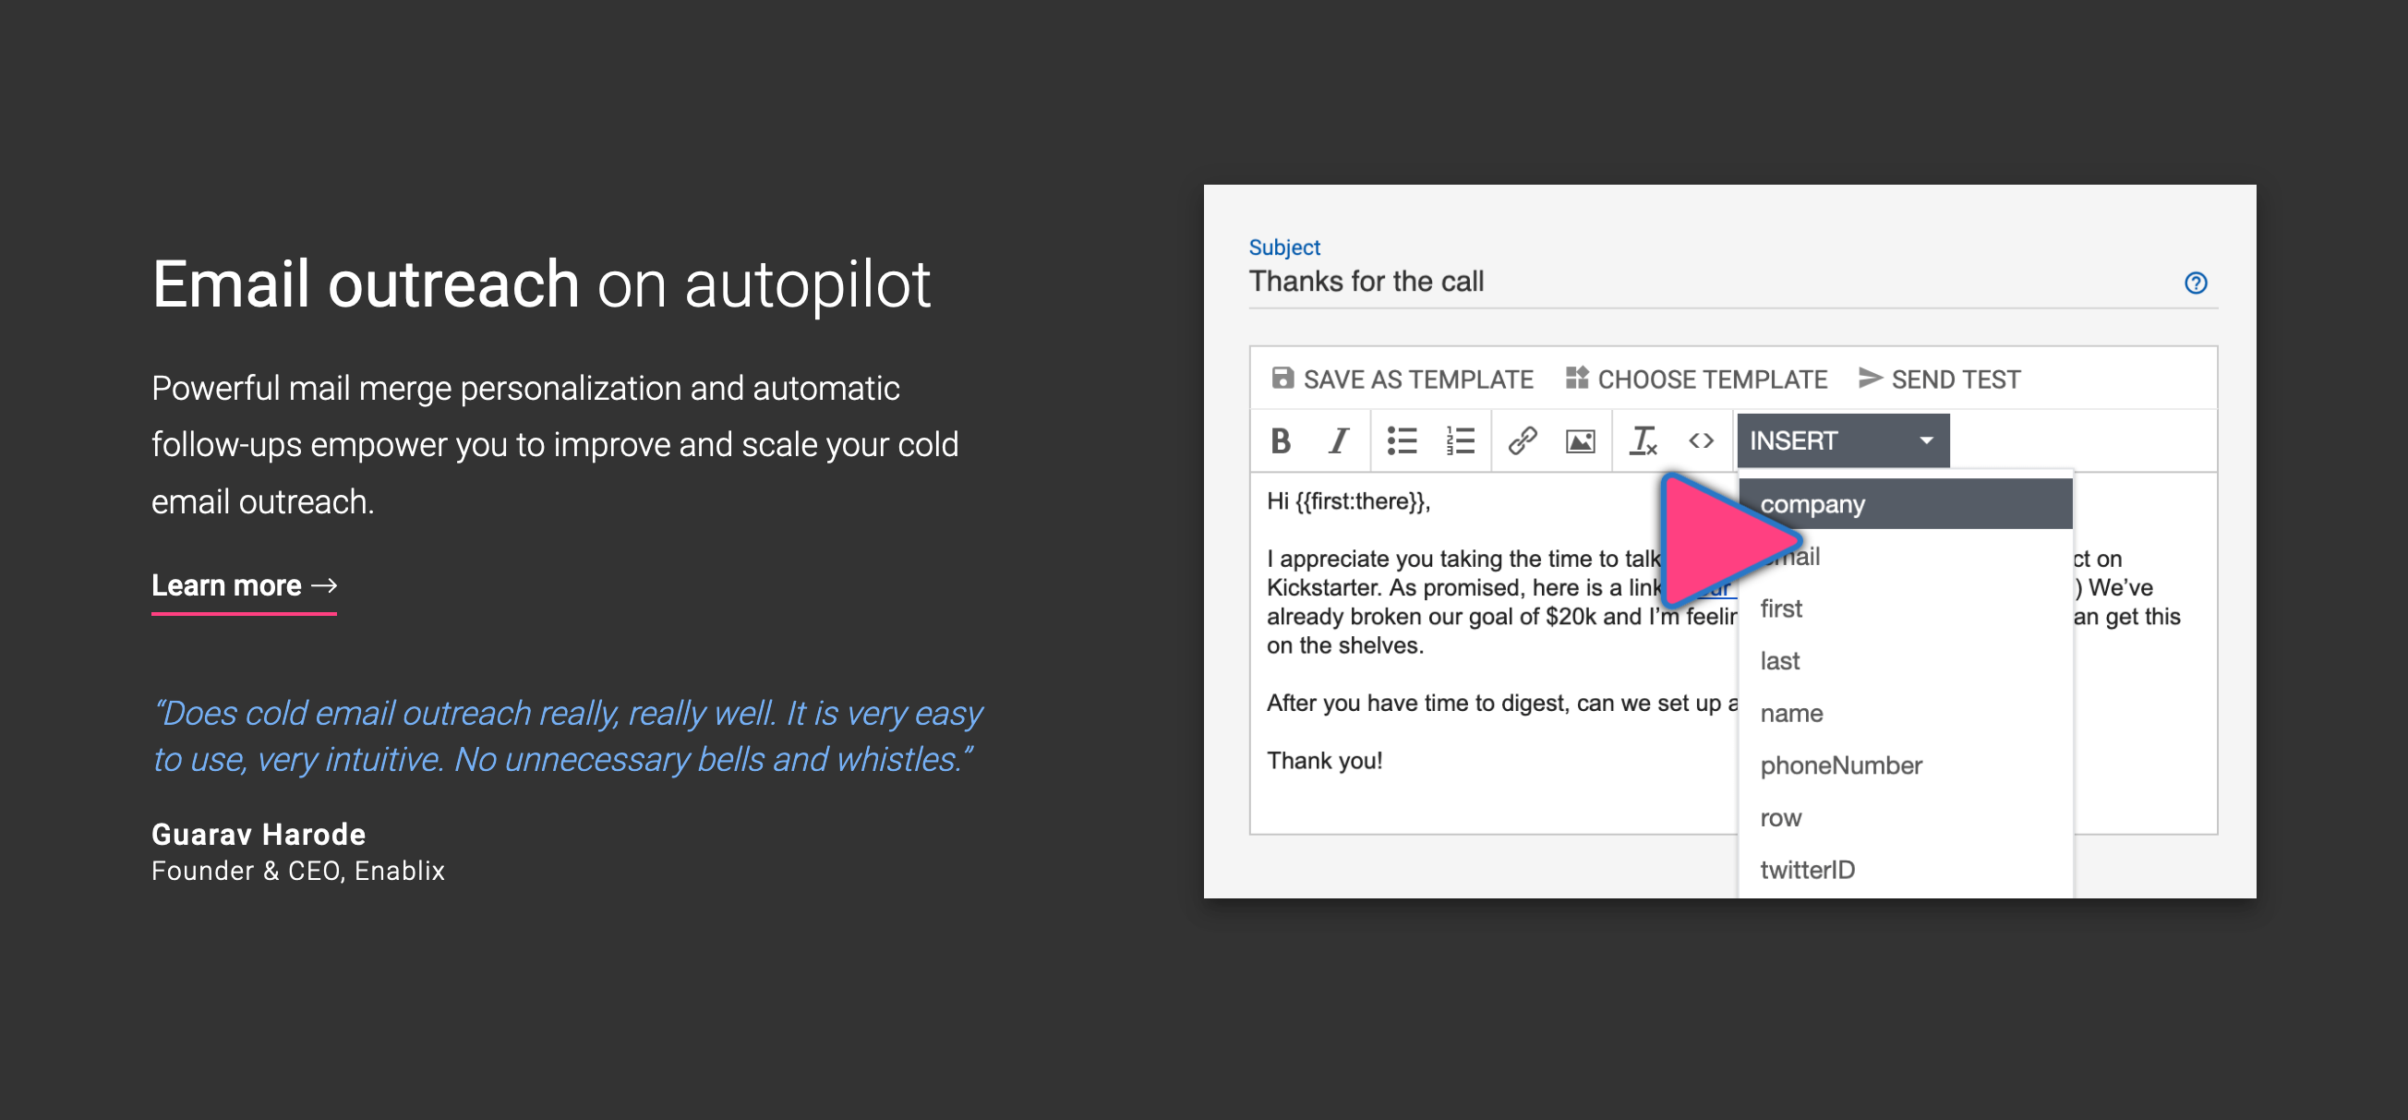
Task: Select name from insert menu
Action: tap(1905, 714)
